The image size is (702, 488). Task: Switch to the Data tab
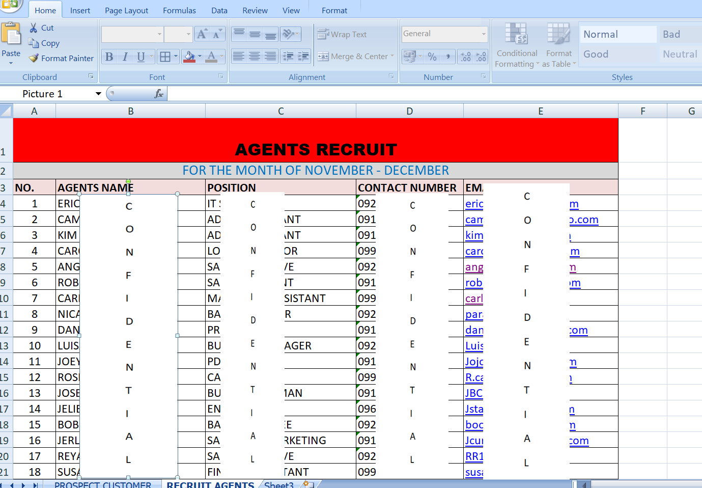(x=219, y=10)
